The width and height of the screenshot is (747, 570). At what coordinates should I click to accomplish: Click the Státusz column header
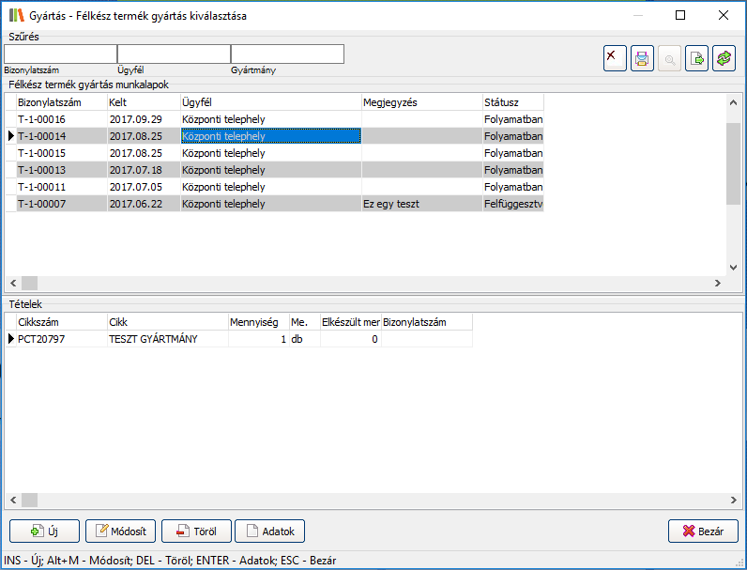point(512,102)
